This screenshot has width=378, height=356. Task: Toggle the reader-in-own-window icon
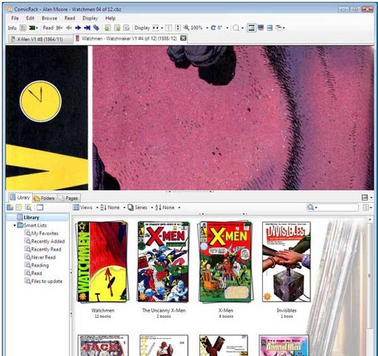(270, 28)
